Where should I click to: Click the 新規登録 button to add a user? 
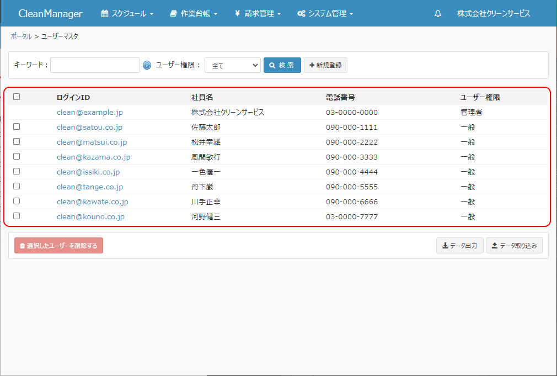(x=325, y=65)
